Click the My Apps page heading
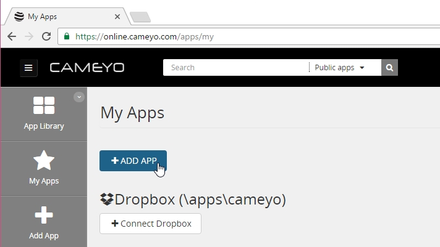The height and width of the screenshot is (247, 440). [x=132, y=113]
